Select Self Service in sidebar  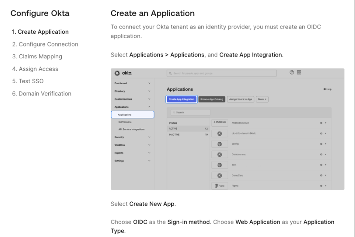(x=125, y=122)
